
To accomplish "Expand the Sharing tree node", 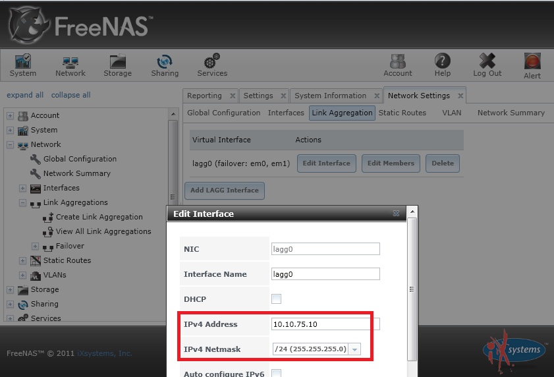I will 10,304.
